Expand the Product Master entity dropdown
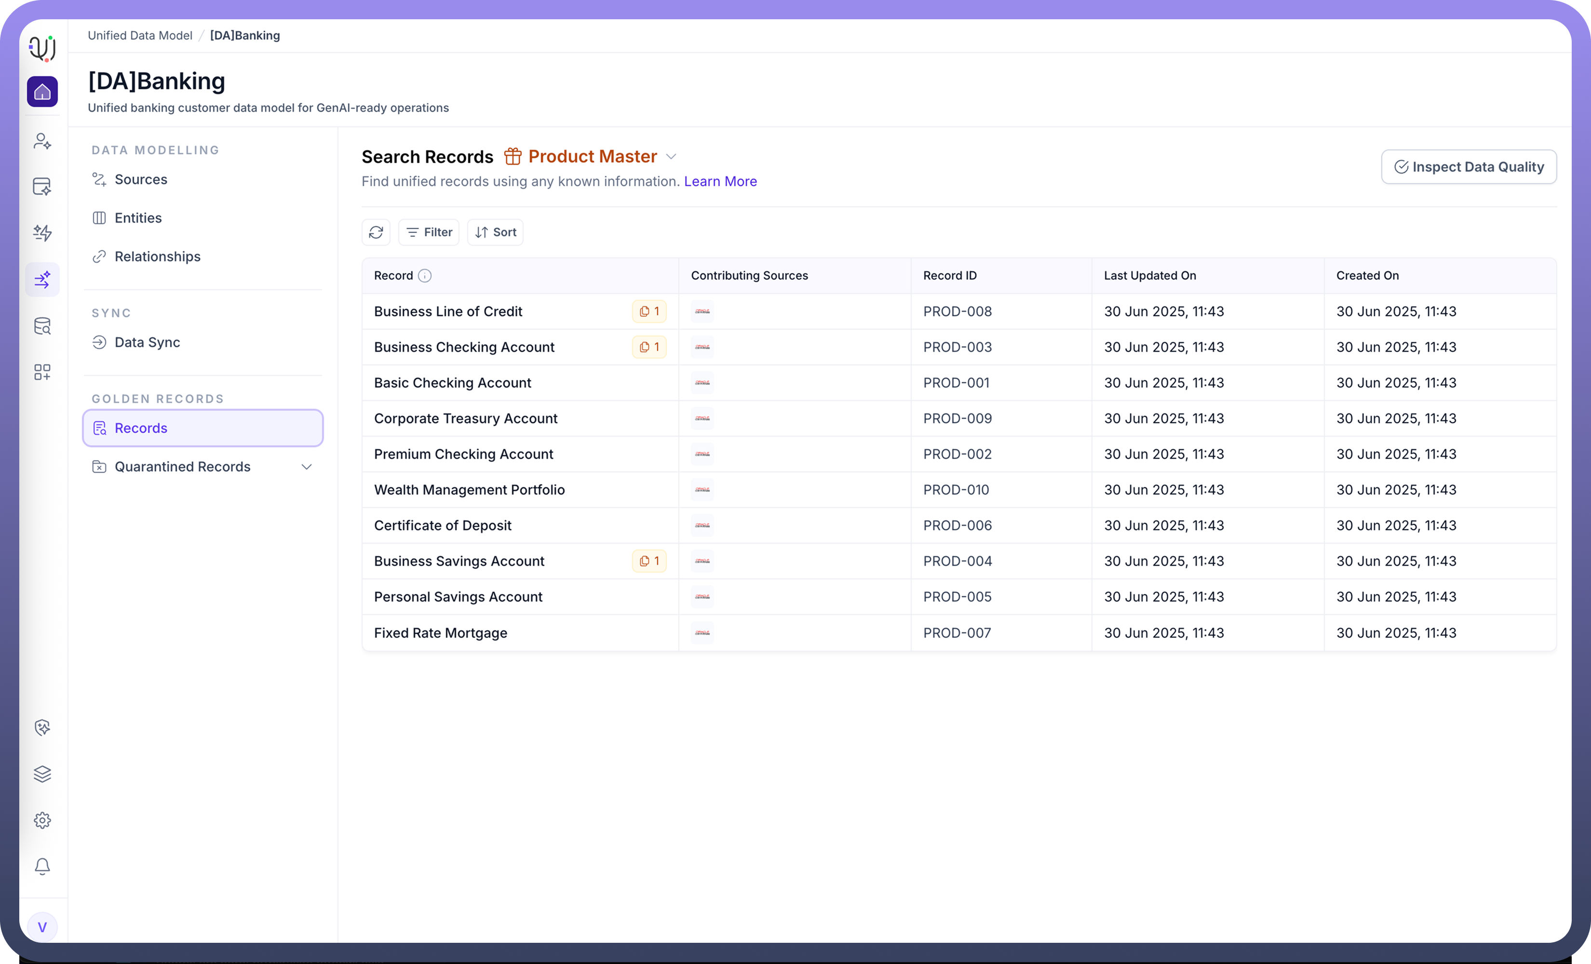The height and width of the screenshot is (964, 1591). 671,157
